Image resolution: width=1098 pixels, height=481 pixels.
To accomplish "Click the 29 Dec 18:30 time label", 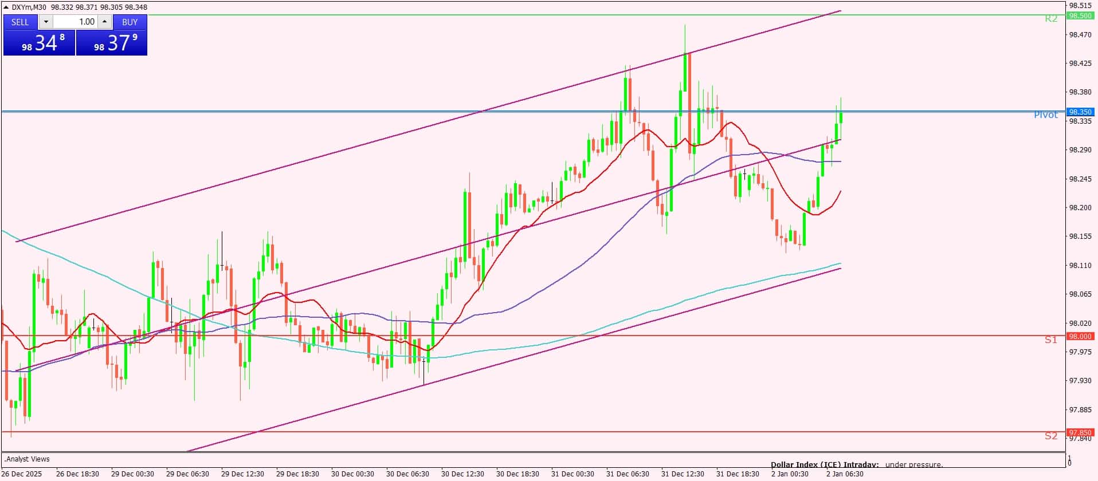I will [297, 474].
